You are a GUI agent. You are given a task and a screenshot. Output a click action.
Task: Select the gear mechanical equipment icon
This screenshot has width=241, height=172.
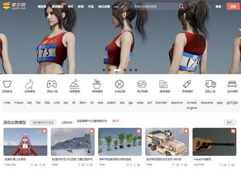pos(119,84)
